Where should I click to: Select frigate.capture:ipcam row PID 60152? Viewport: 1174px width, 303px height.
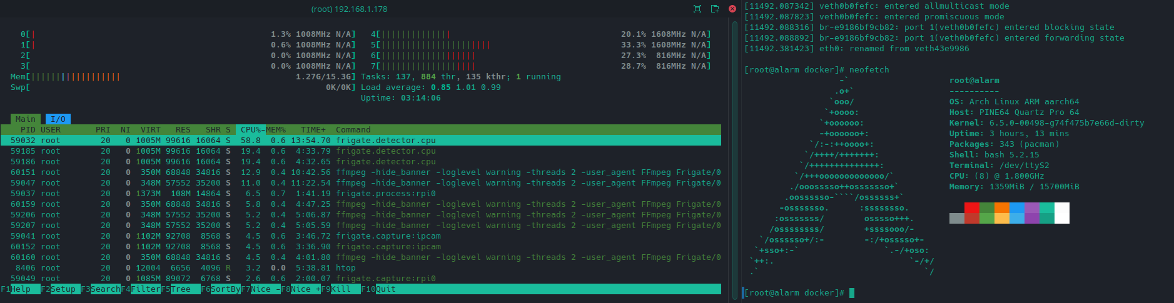pyautogui.click(x=361, y=246)
